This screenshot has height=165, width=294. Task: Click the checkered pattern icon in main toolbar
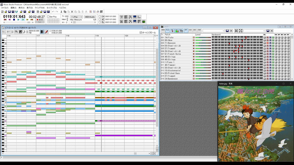[x=101, y=12]
